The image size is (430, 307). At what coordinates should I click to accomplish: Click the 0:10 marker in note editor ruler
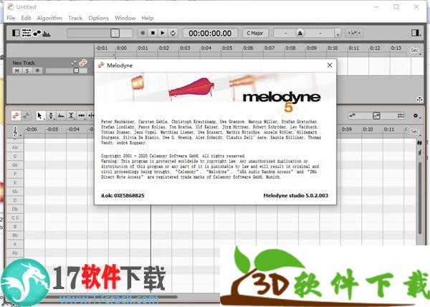point(368,129)
